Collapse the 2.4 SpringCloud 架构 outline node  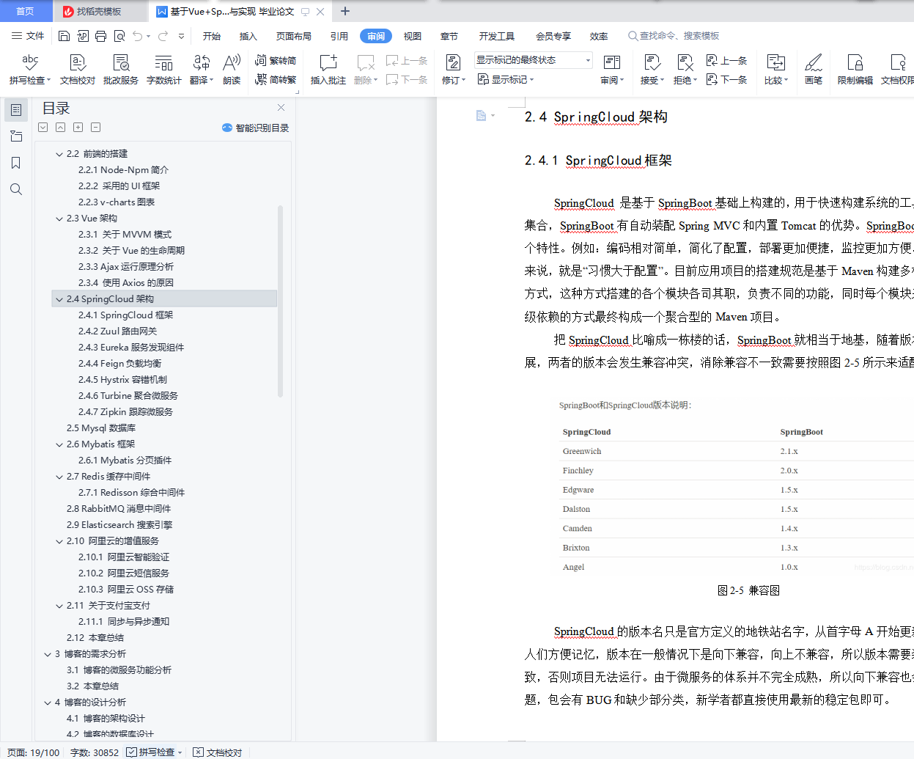click(x=59, y=299)
